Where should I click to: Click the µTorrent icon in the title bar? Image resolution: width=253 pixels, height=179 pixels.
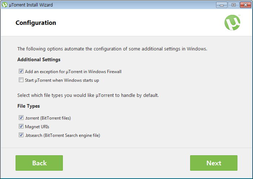click(x=4, y=5)
